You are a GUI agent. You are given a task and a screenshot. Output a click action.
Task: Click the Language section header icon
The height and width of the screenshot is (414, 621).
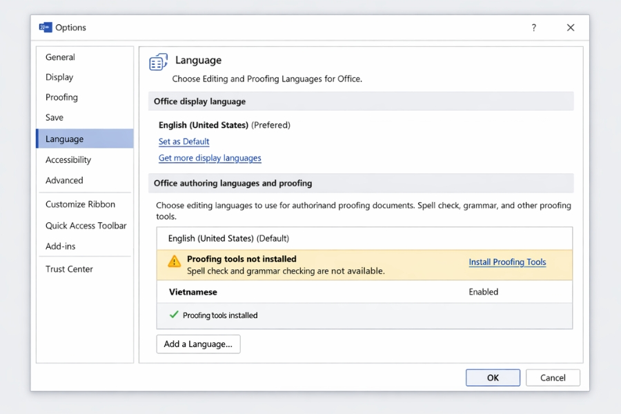click(158, 62)
